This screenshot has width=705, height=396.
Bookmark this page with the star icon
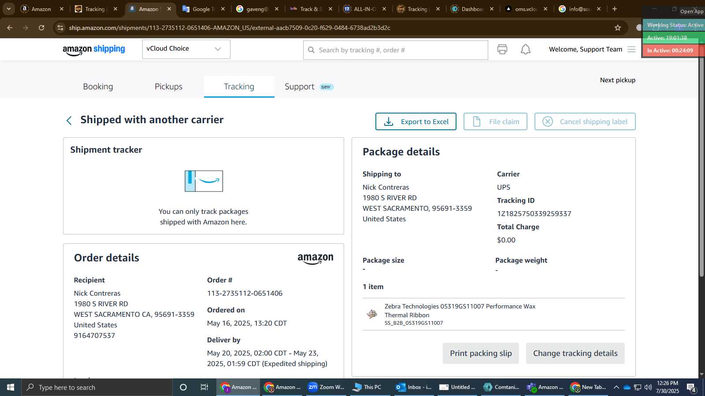click(x=618, y=28)
